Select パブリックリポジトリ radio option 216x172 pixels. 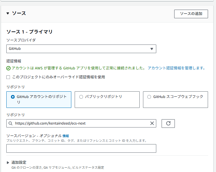point(81,97)
